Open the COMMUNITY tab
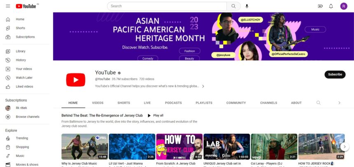354x167 pixels. [x=236, y=103]
